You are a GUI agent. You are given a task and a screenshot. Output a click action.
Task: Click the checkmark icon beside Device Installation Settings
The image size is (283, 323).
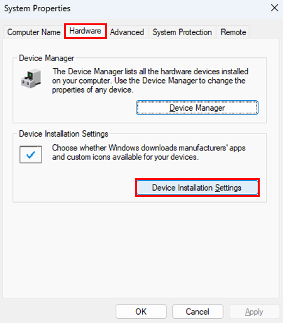[x=31, y=155]
